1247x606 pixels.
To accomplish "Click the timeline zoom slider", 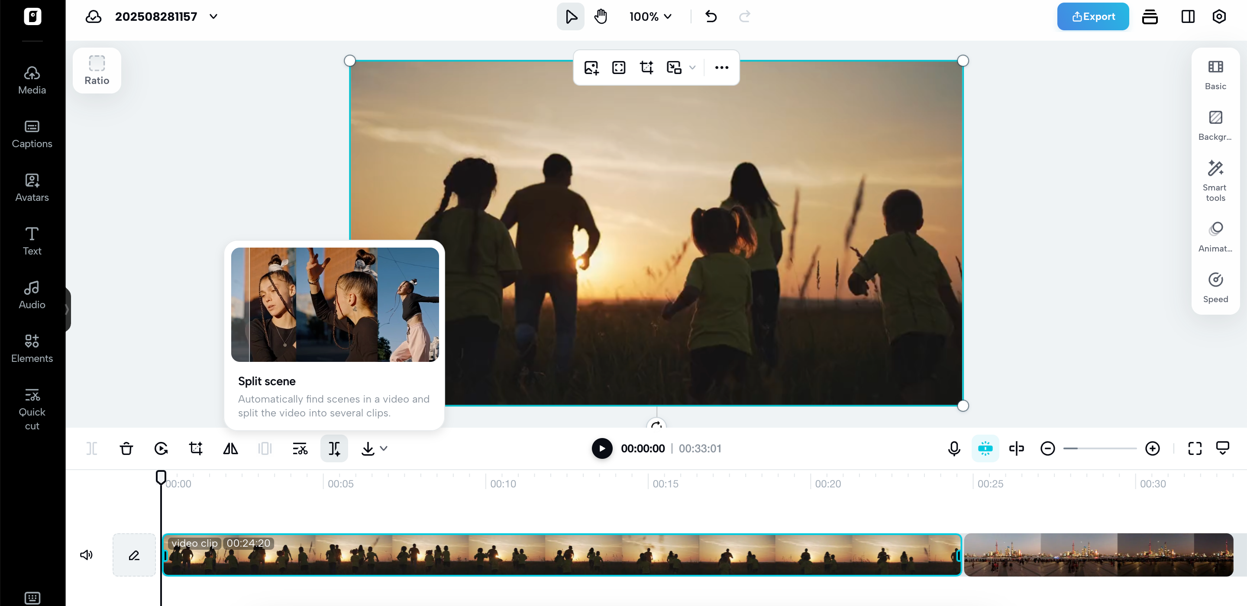I will 1099,449.
